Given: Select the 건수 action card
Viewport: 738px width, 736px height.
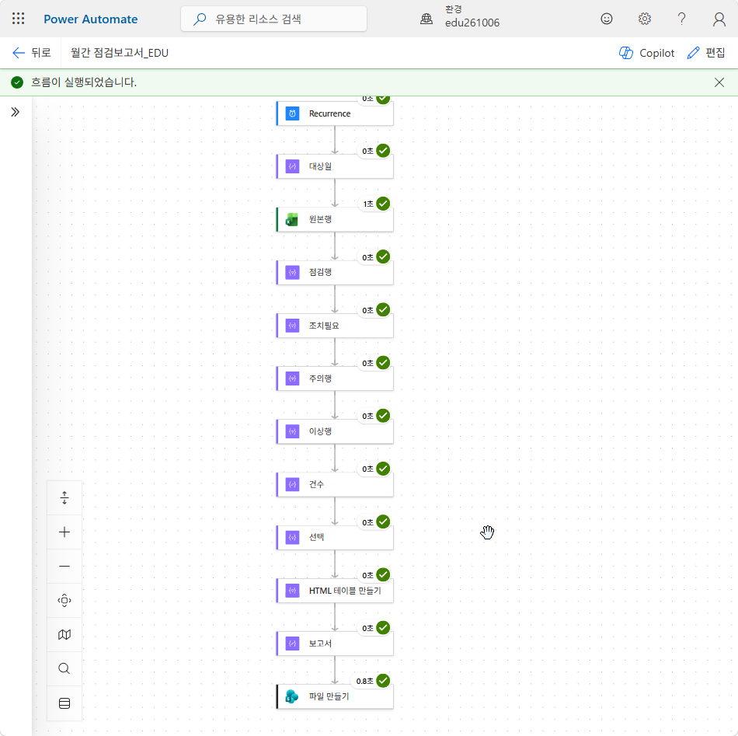Looking at the screenshot, I should tap(335, 484).
